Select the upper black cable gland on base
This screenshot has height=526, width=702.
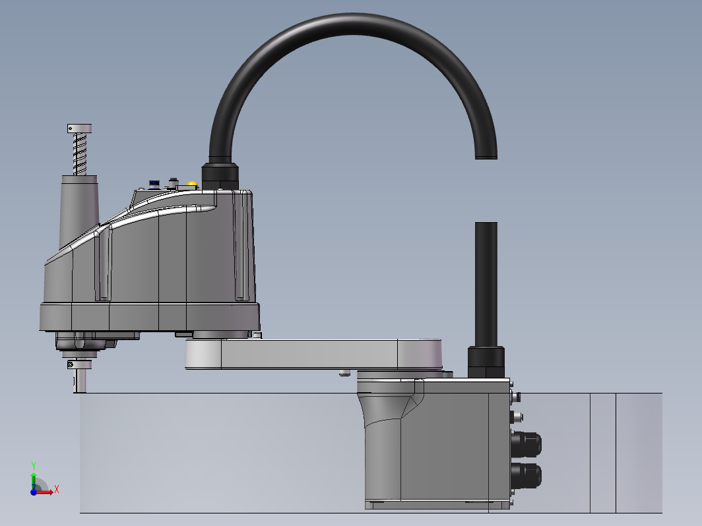[x=526, y=444]
